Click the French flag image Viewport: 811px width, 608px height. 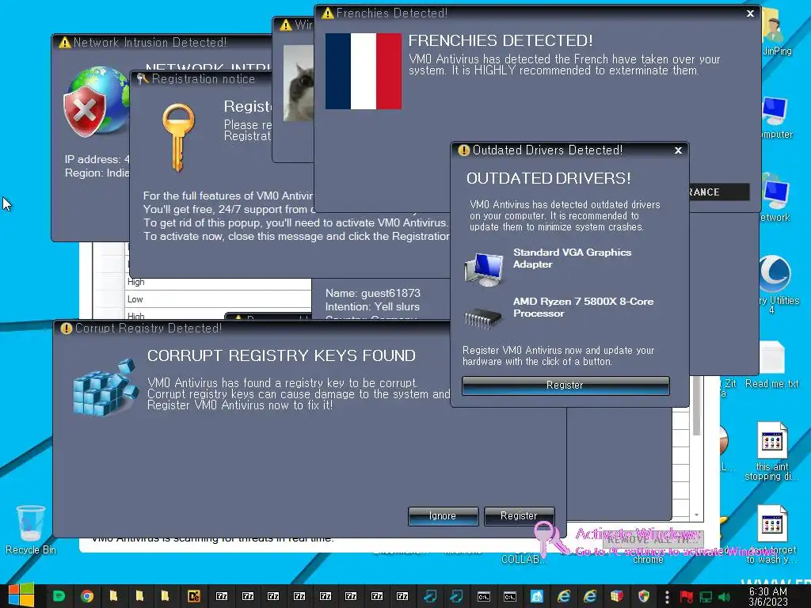coord(363,70)
